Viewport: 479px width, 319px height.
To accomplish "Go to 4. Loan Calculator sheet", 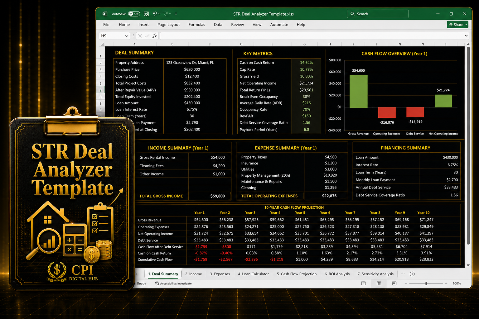I will [x=253, y=274].
